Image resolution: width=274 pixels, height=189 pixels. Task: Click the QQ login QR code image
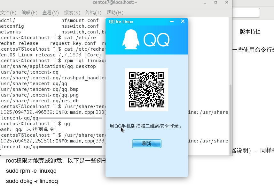click(147, 90)
